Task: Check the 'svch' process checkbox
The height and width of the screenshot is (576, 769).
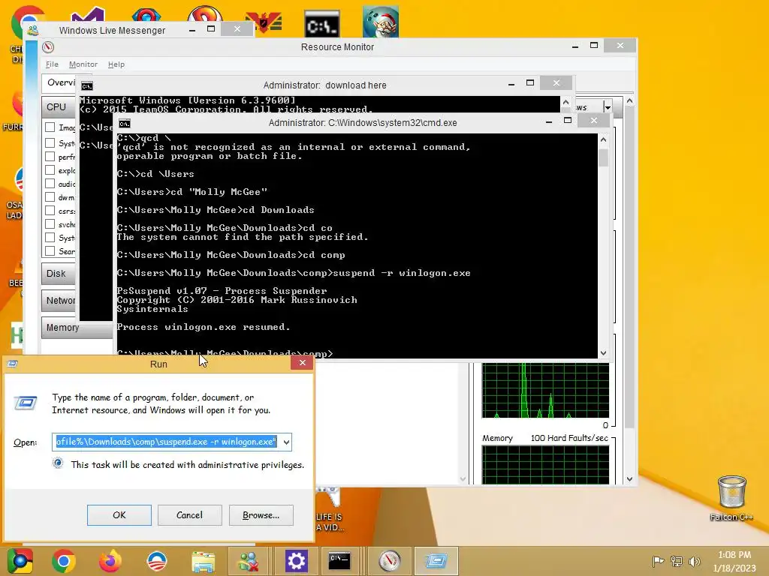Action: pyautogui.click(x=50, y=223)
